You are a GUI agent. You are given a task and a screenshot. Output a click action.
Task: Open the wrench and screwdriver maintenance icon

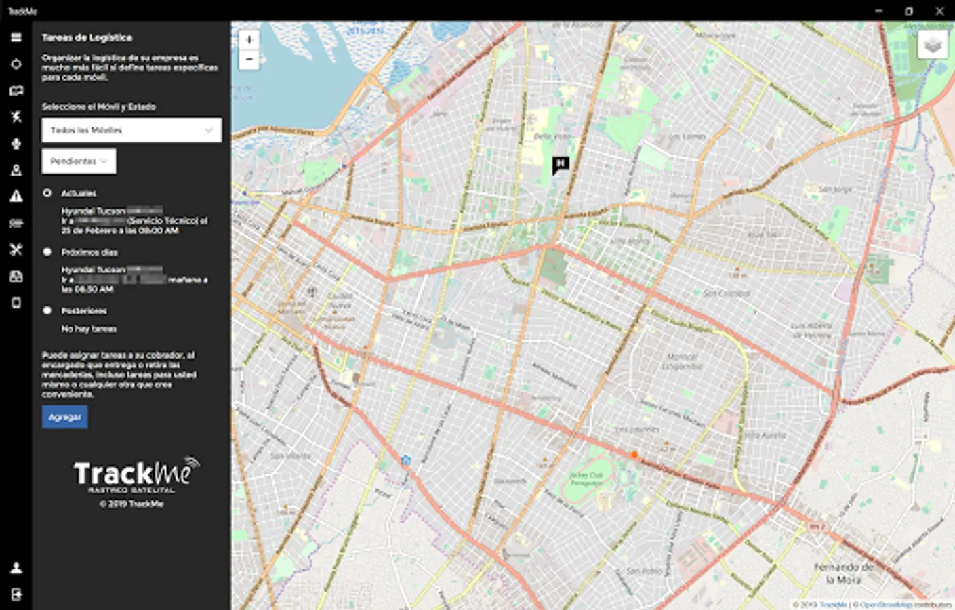16,249
